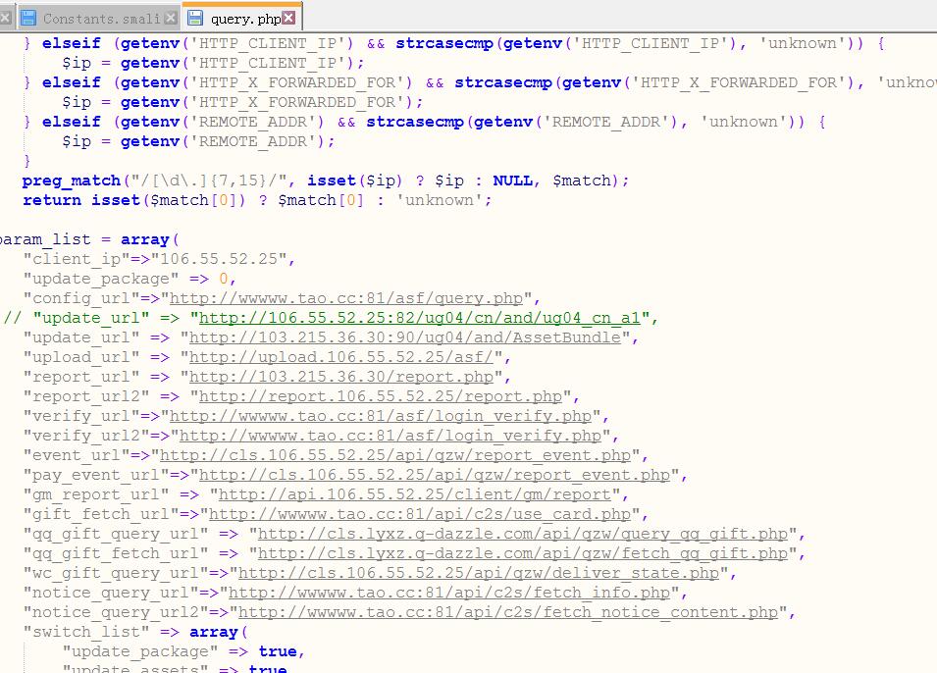Follow the commented-out ug04_cn_a1 update link

click(419, 318)
